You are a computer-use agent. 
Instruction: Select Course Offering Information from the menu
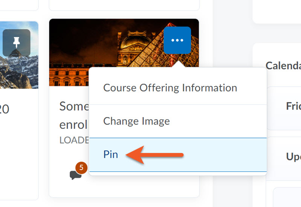coord(170,88)
